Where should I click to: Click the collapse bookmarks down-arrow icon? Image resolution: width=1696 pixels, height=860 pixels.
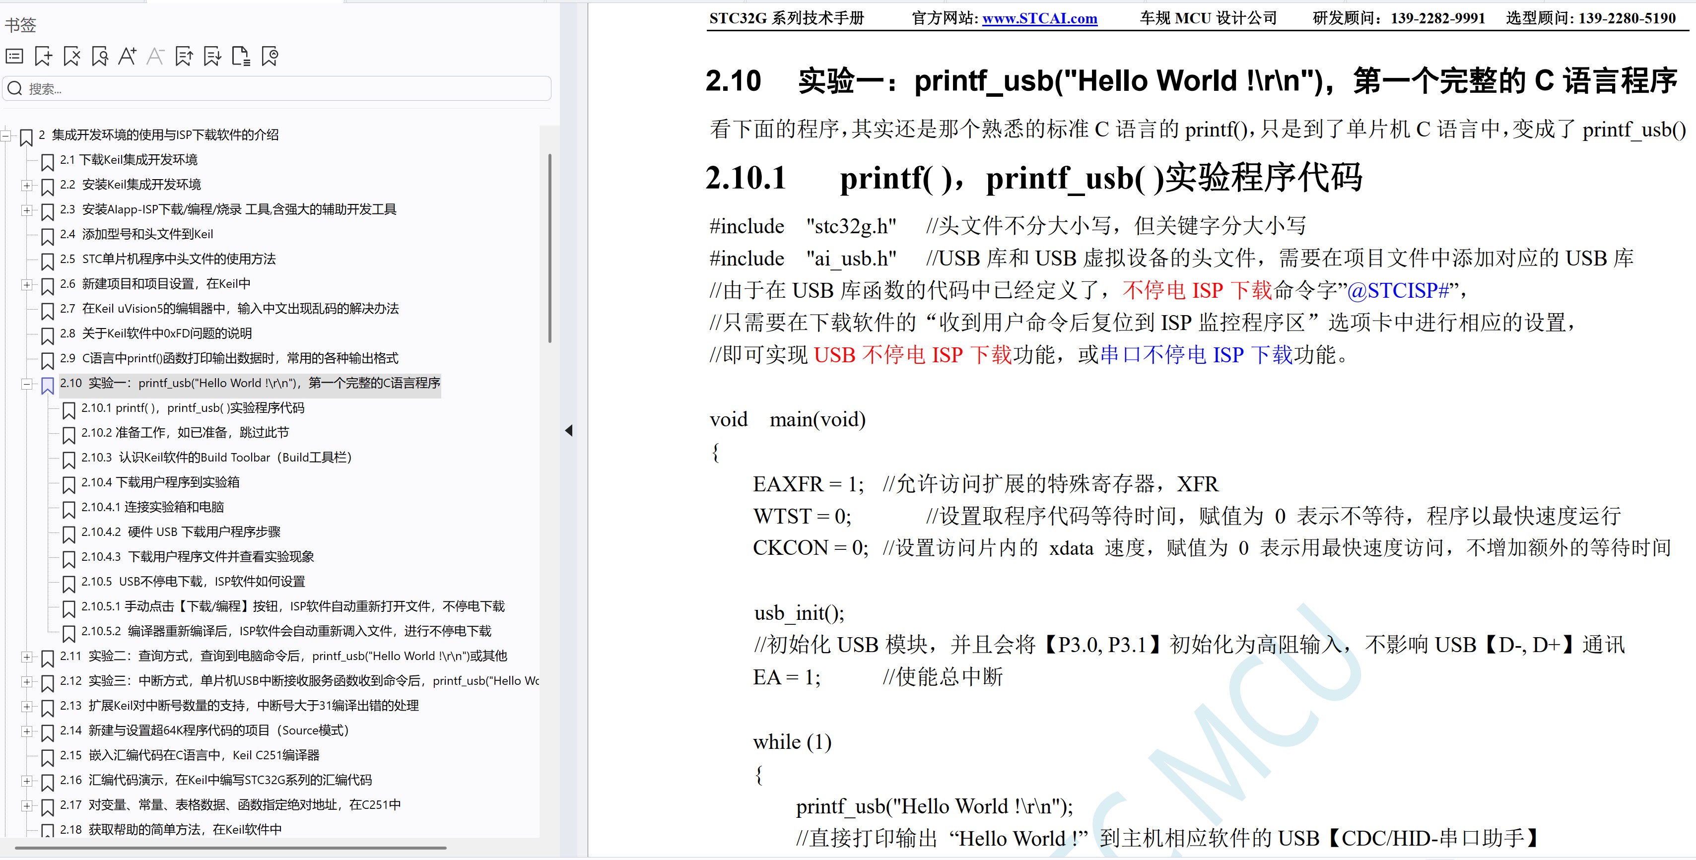tap(212, 57)
